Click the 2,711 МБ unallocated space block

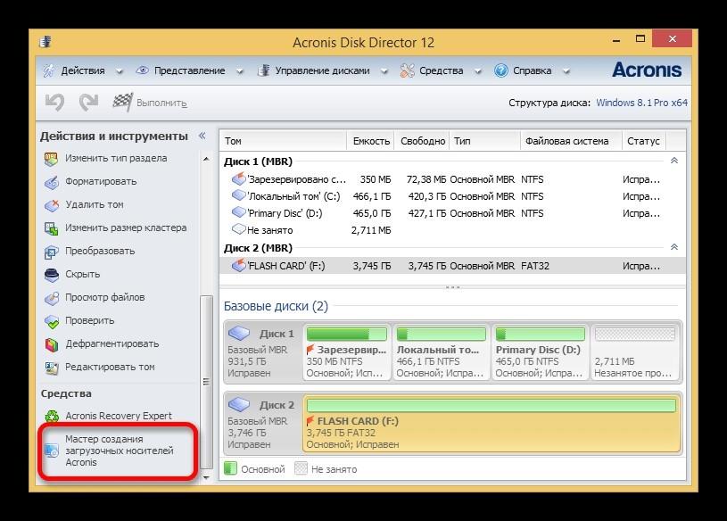[x=635, y=352]
